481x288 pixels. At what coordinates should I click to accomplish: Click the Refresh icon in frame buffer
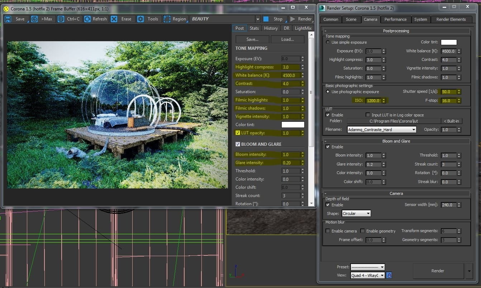tap(87, 19)
